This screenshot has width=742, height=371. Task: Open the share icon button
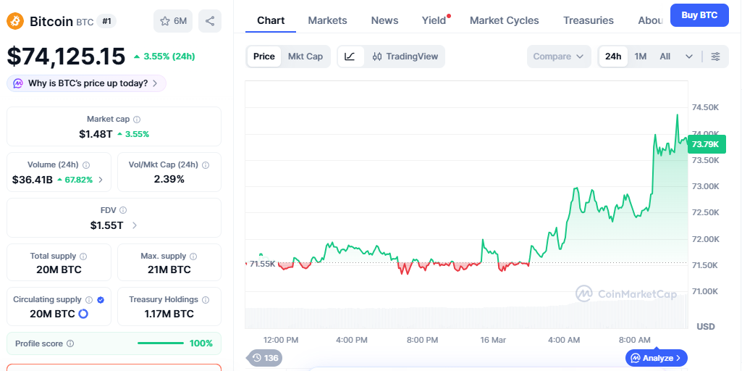point(210,21)
